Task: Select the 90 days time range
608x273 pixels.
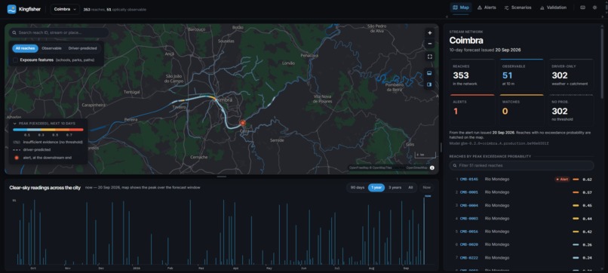Action: [357, 187]
